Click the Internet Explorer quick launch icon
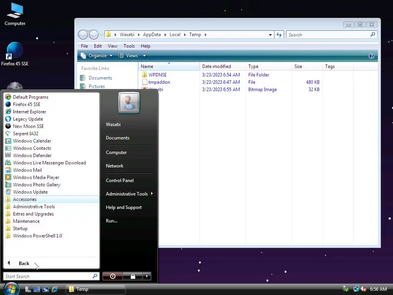393x295 pixels. coord(54,289)
